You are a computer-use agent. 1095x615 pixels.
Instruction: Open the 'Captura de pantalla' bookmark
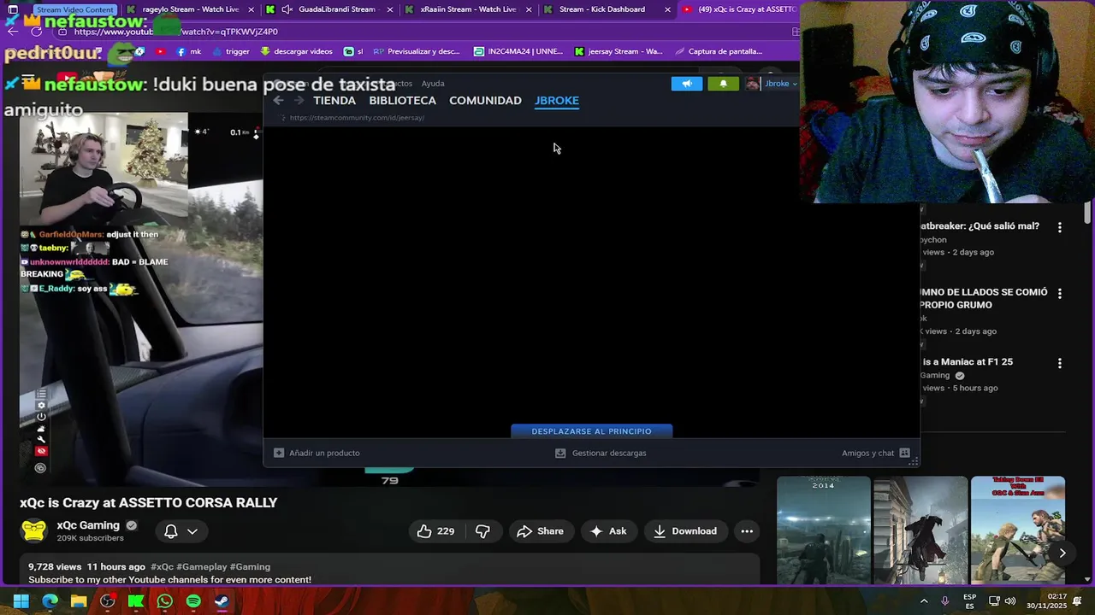click(x=718, y=51)
